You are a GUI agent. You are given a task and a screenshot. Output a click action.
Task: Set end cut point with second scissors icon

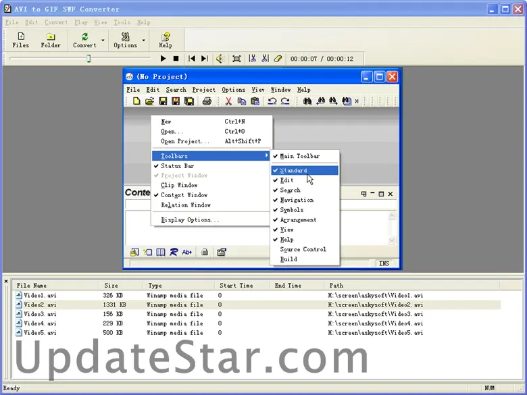coord(265,59)
